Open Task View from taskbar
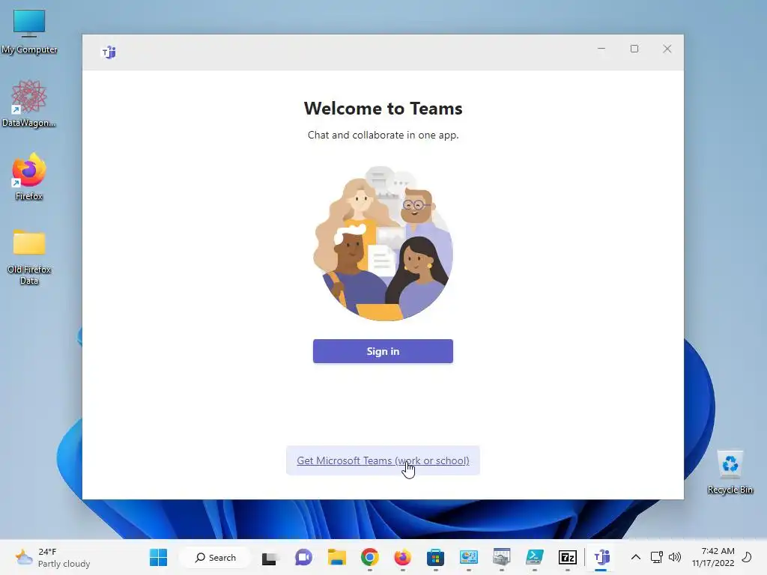This screenshot has width=767, height=575. click(269, 557)
